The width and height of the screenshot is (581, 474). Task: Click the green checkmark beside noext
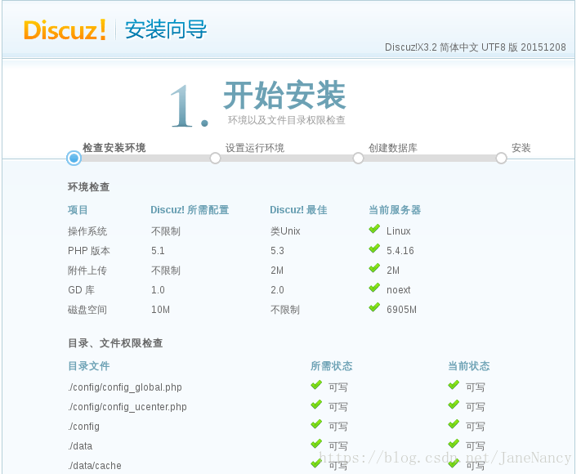point(374,288)
